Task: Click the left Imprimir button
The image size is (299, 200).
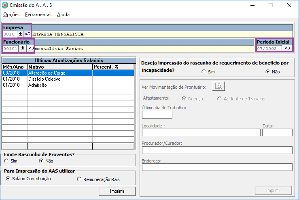Action: point(117,191)
